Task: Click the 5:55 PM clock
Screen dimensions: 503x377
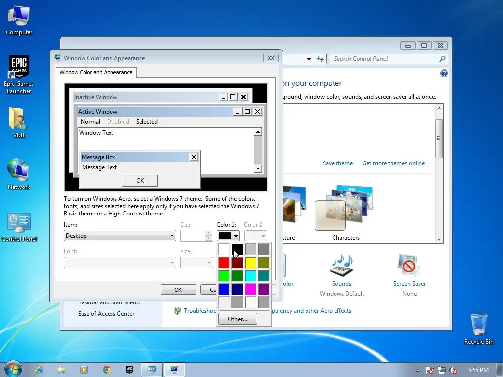Action: [x=478, y=370]
